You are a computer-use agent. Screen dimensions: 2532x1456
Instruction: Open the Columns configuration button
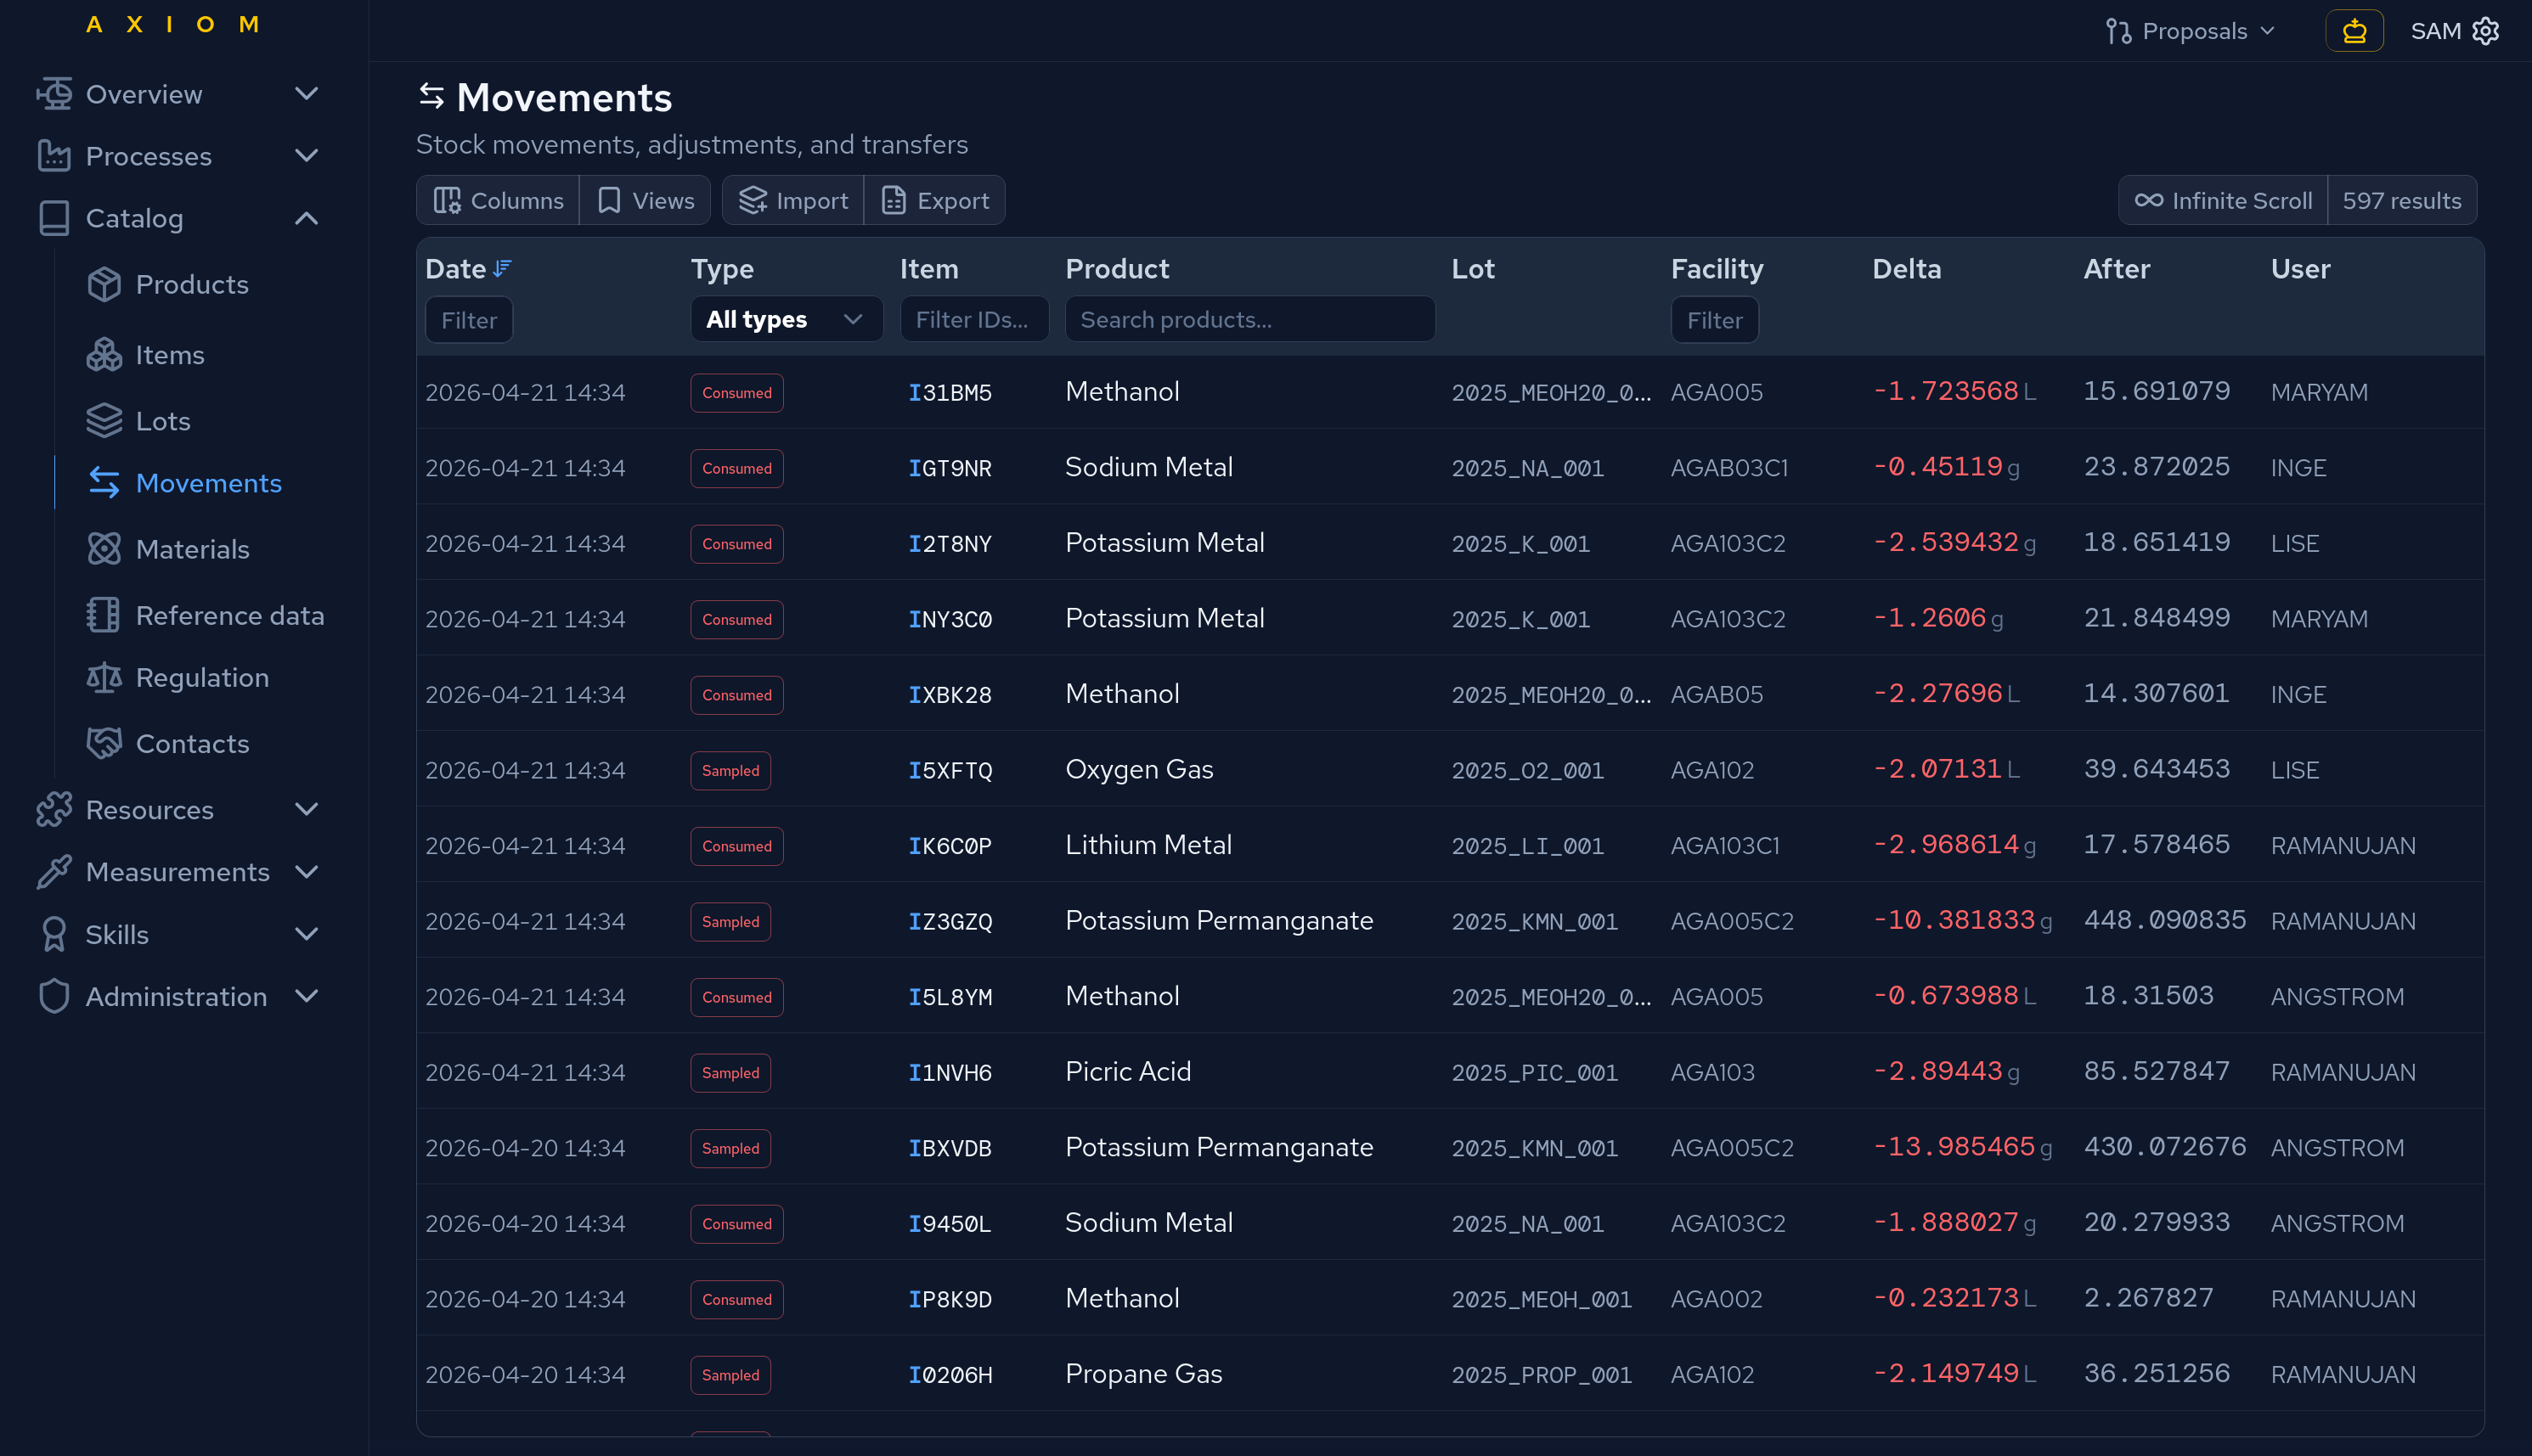(499, 201)
